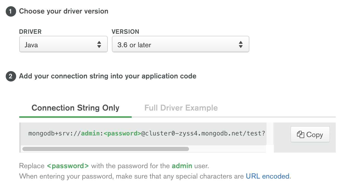Open the Java driver dropdown
This screenshot has width=342, height=191.
[x=63, y=44]
